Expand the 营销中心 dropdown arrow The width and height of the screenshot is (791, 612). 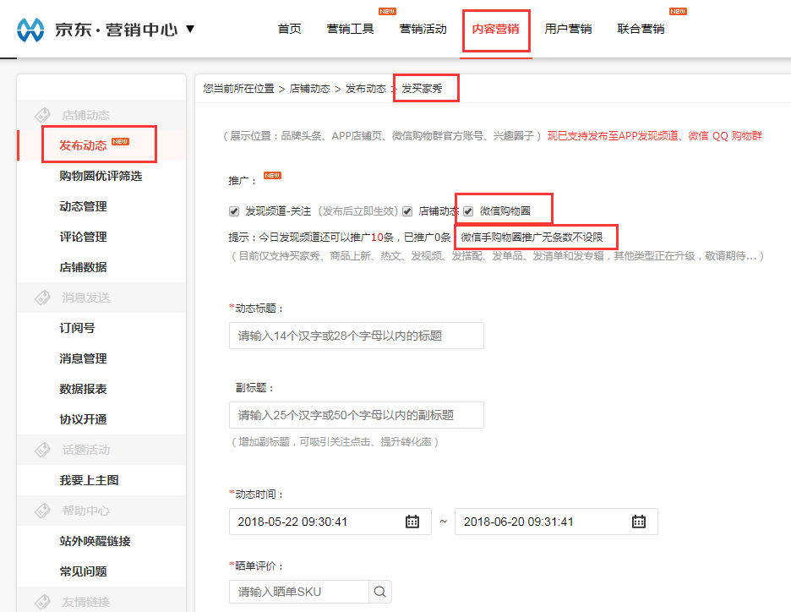click(190, 29)
